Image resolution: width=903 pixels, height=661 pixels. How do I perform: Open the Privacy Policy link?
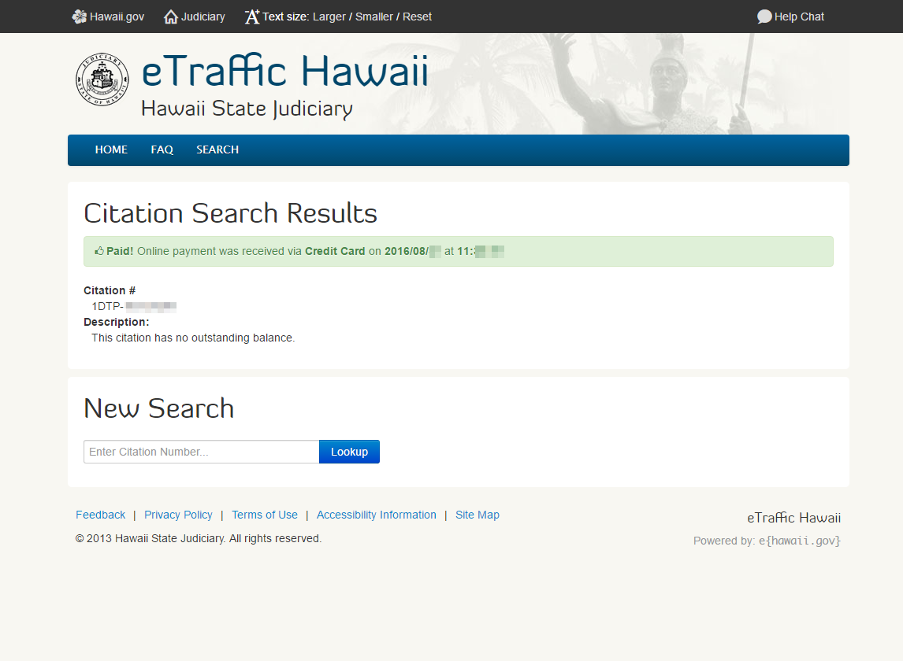tap(178, 515)
